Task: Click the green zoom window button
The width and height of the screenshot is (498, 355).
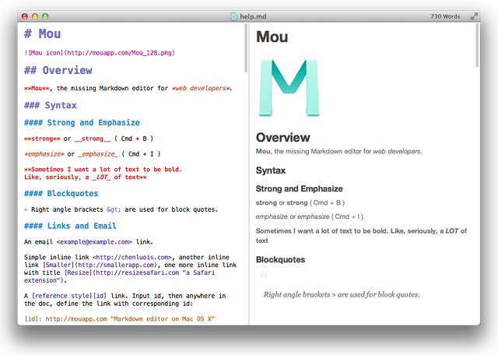Action: pos(45,16)
